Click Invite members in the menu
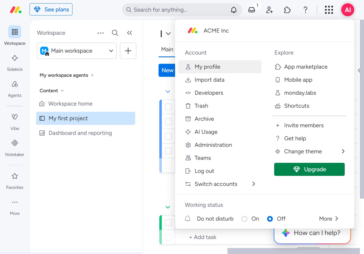The image size is (364, 254). click(309, 125)
